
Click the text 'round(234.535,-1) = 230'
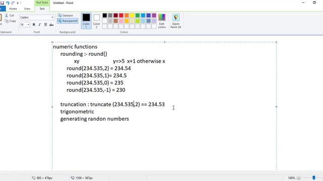point(96,90)
